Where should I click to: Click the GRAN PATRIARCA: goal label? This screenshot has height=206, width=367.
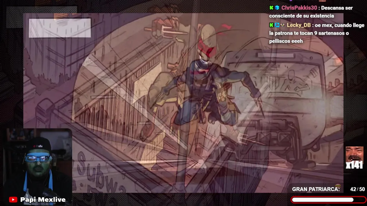[316, 189]
